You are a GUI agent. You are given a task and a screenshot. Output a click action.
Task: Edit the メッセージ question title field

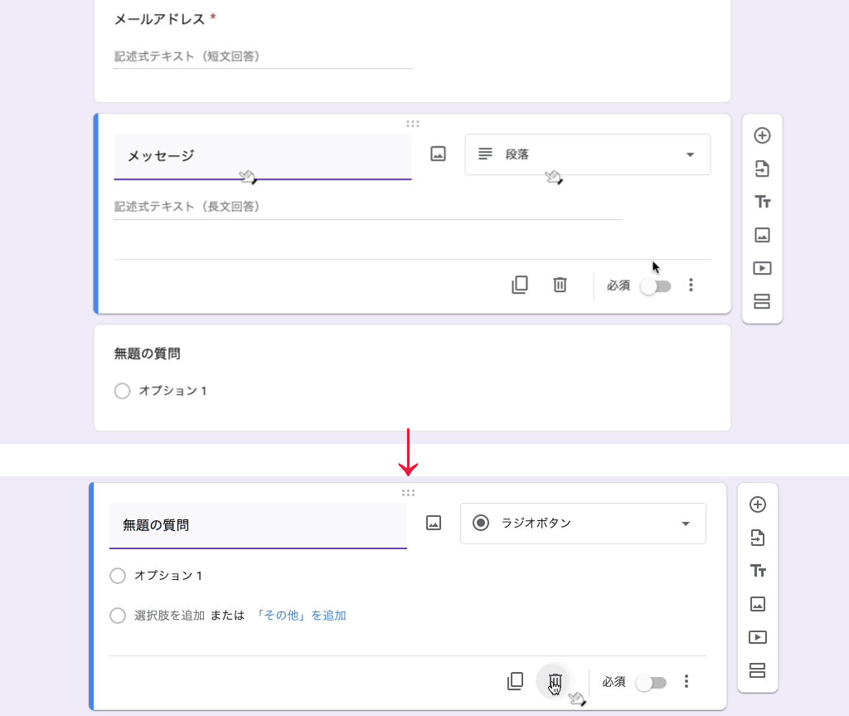(263, 157)
